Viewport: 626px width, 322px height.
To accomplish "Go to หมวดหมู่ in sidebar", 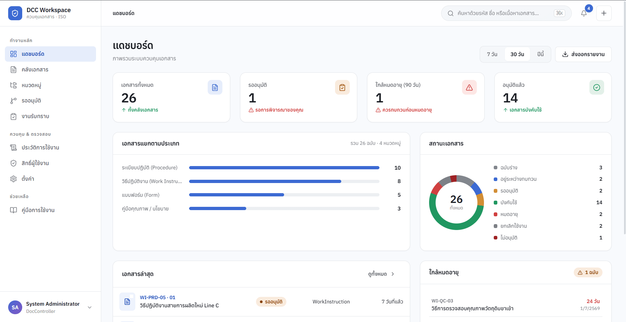I will coord(50,85).
